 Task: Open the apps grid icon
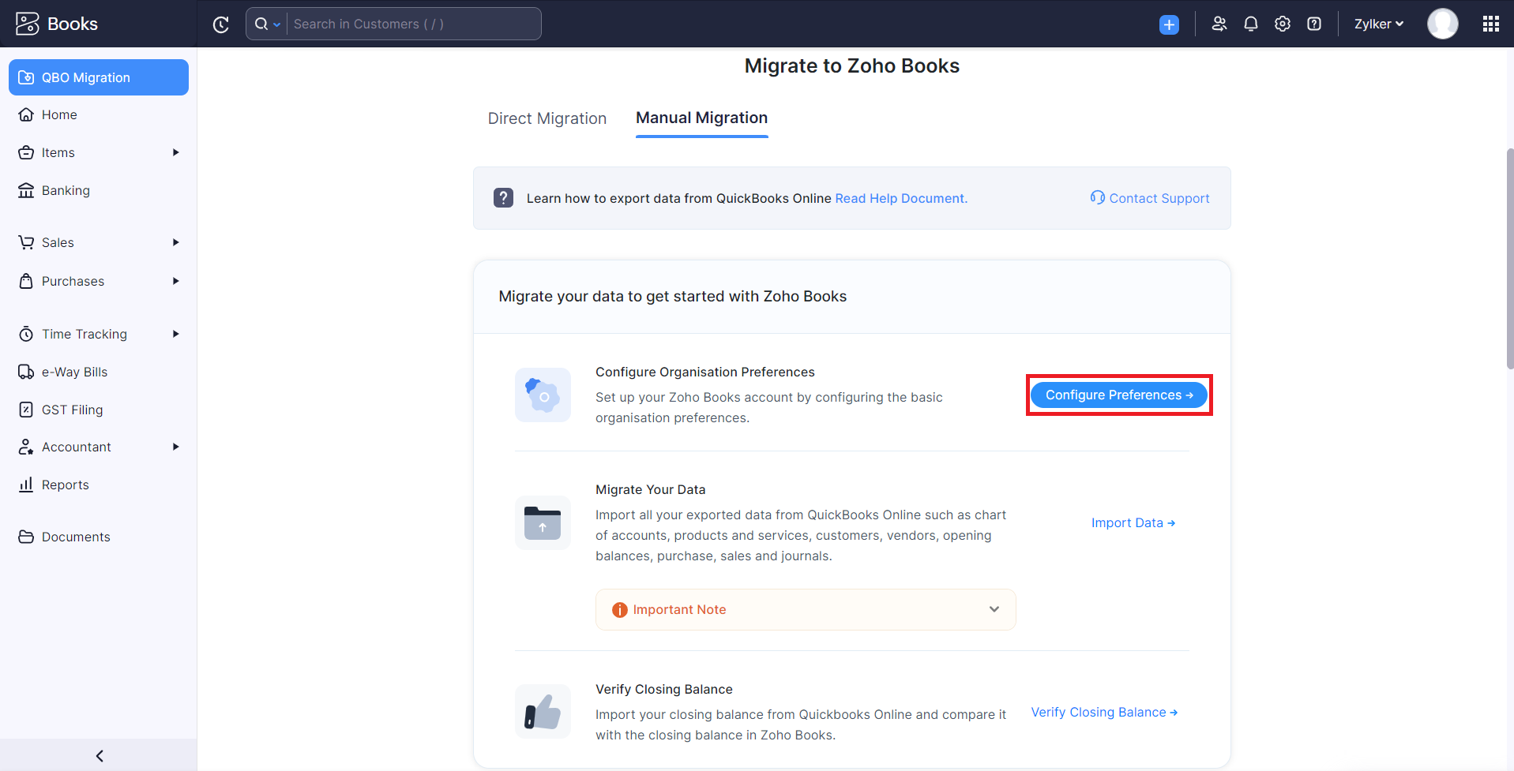1491,24
